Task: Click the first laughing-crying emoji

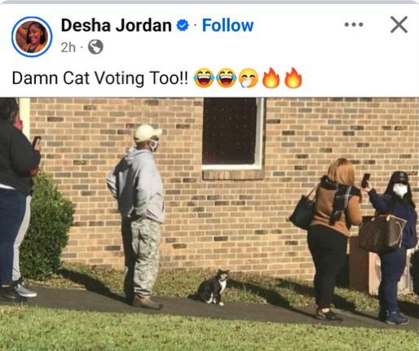Action: tap(204, 78)
